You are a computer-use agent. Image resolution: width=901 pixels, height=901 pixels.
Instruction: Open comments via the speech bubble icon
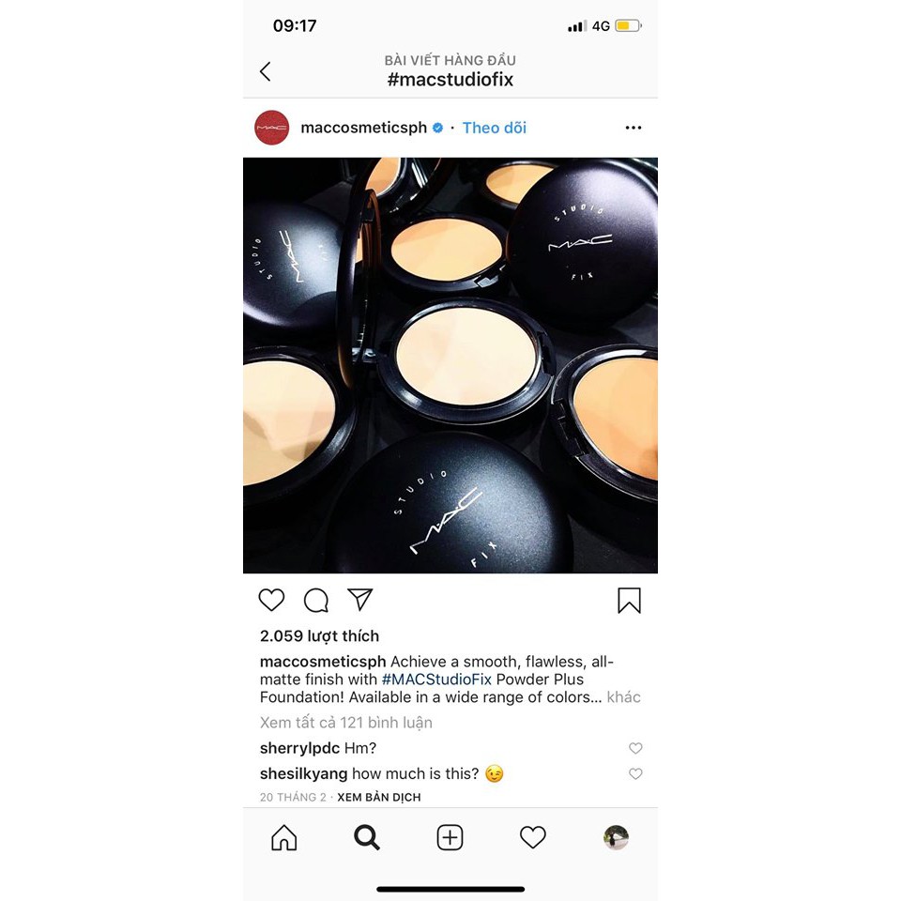(x=316, y=601)
